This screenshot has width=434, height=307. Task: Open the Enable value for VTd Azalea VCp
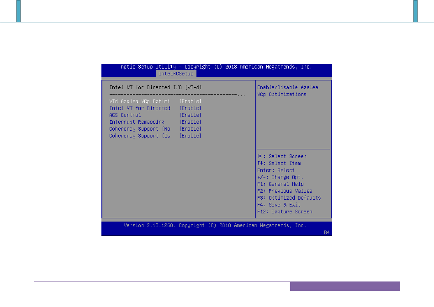pyautogui.click(x=191, y=101)
